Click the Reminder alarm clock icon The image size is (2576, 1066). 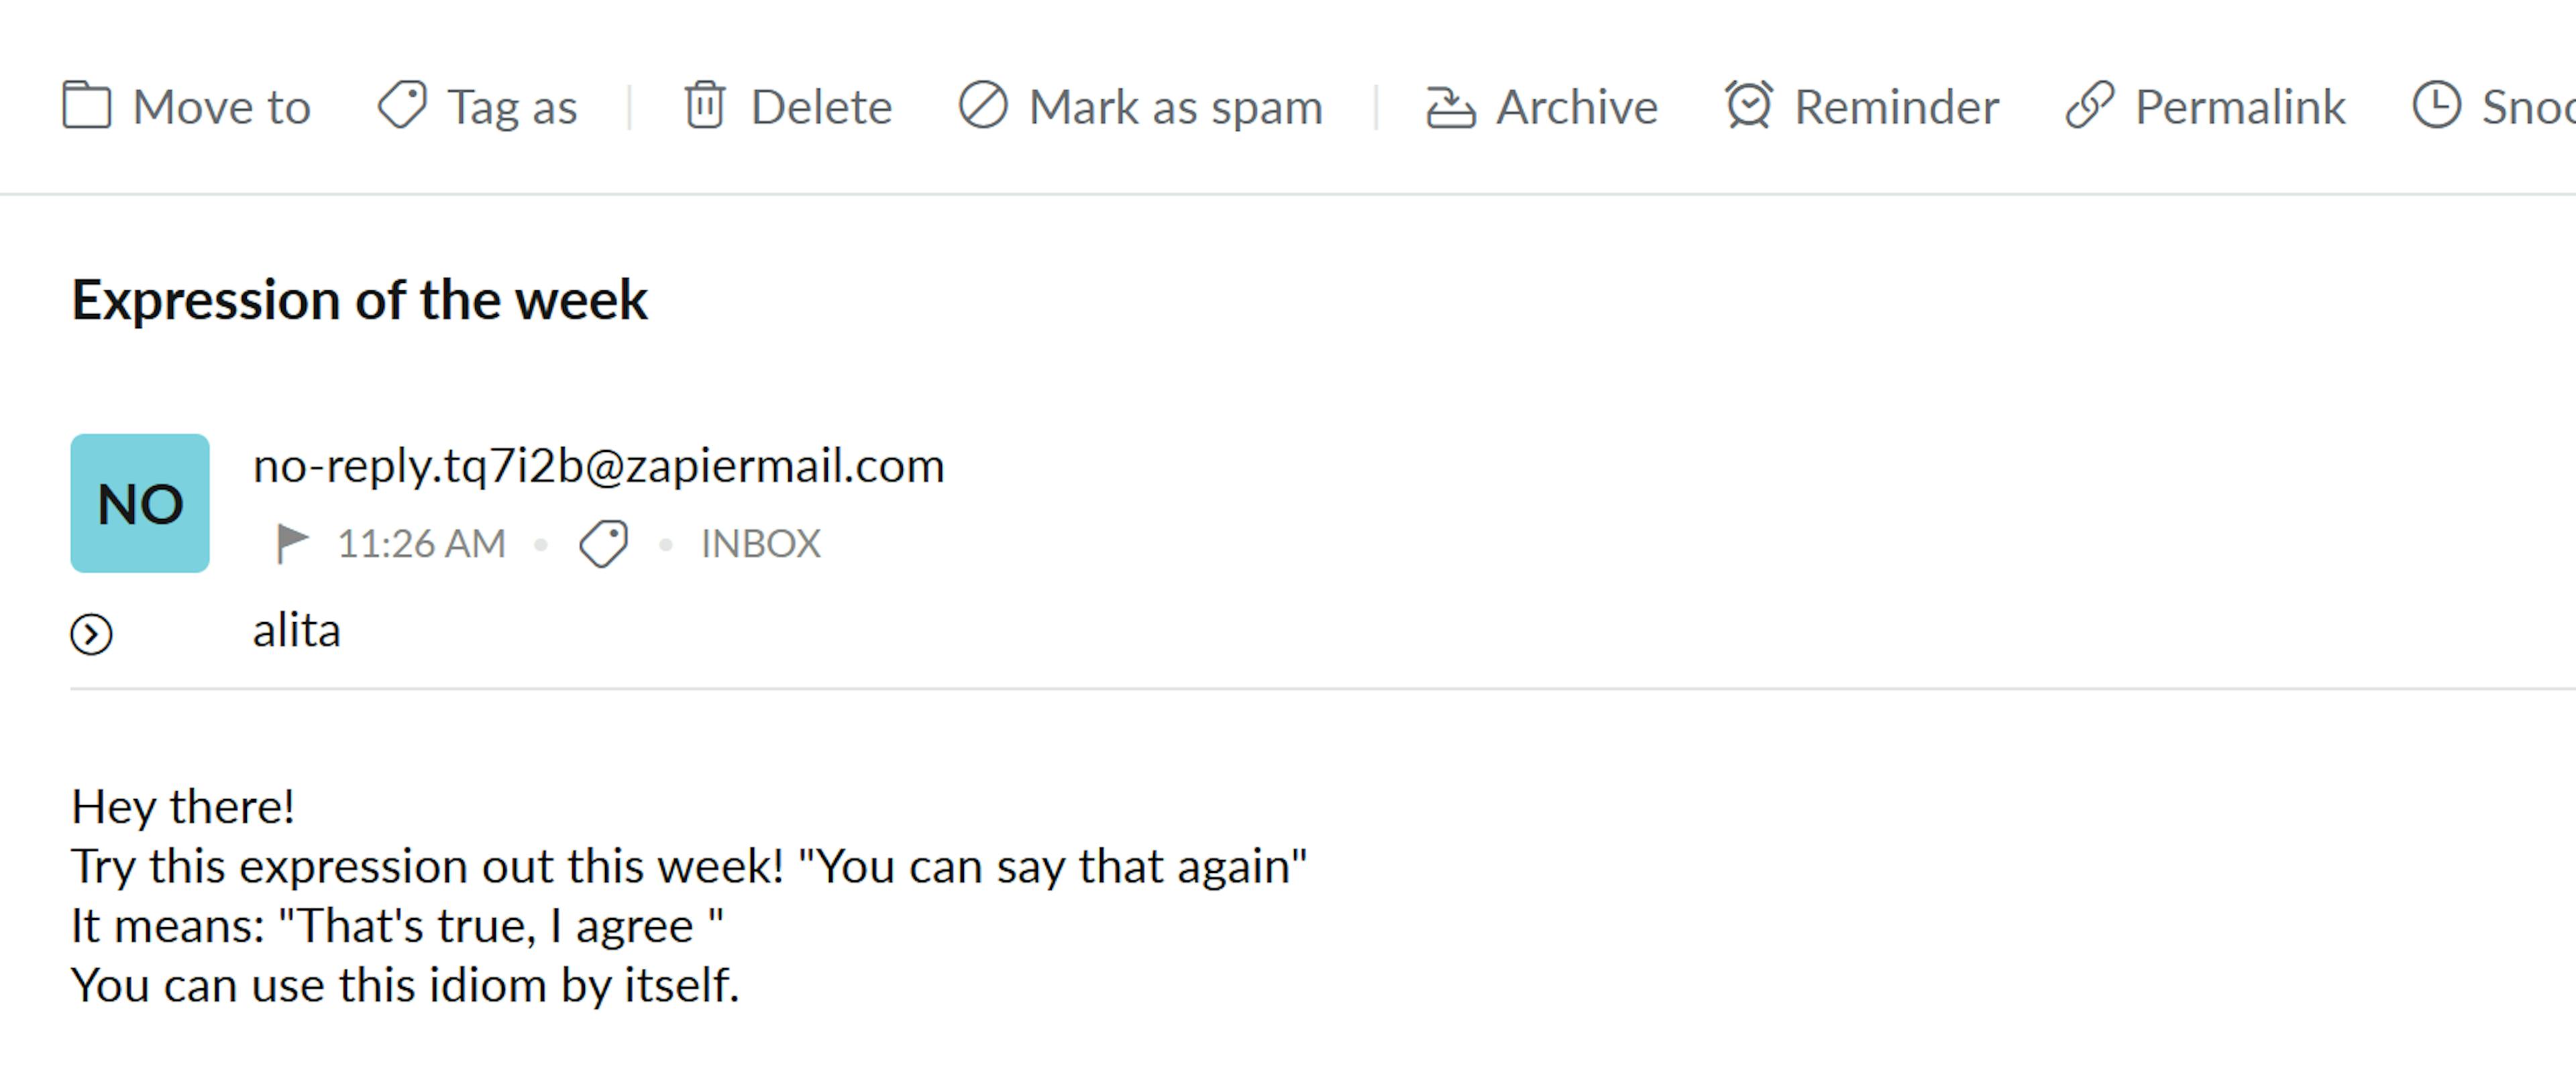pos(1748,106)
